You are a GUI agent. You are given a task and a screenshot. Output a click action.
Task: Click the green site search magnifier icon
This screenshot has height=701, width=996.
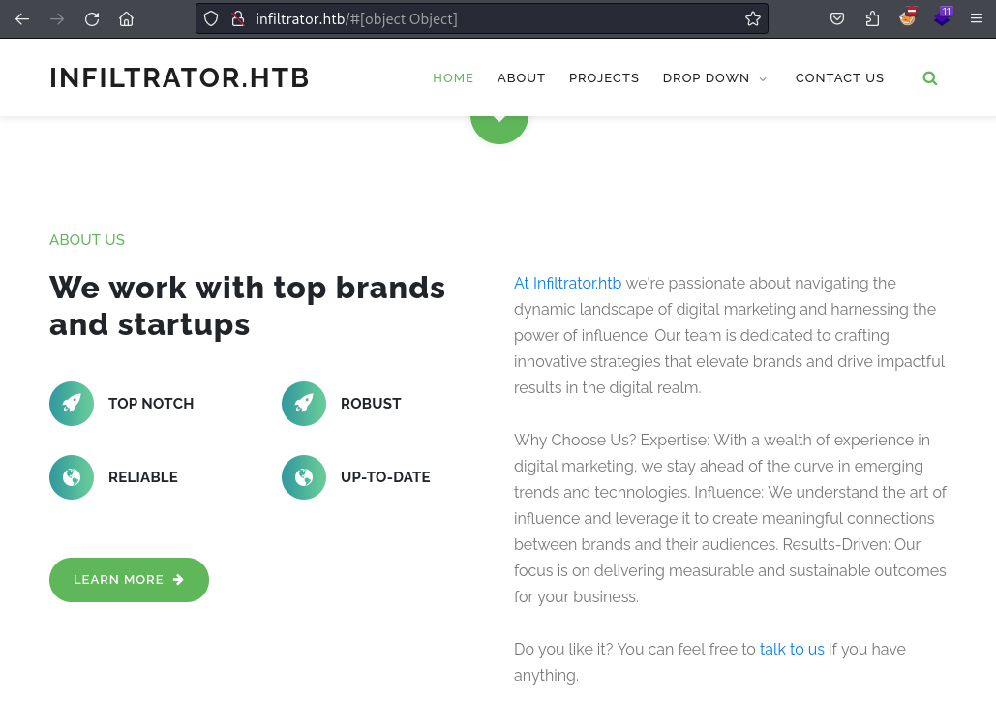[930, 78]
